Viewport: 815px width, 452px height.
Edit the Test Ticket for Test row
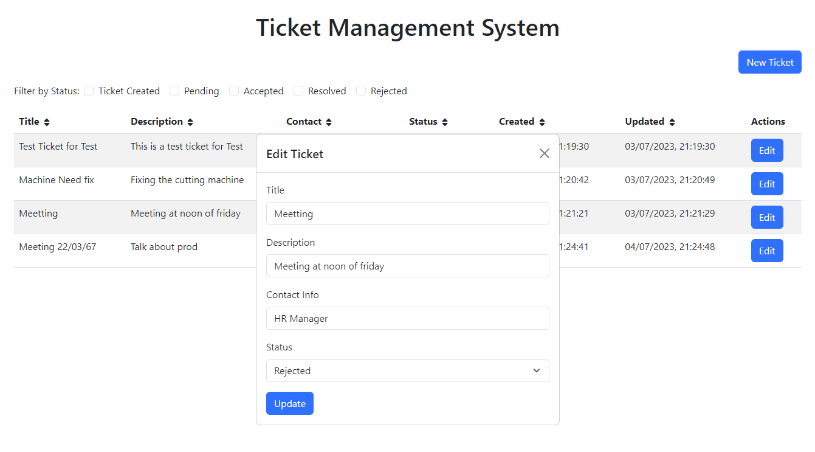pyautogui.click(x=766, y=150)
